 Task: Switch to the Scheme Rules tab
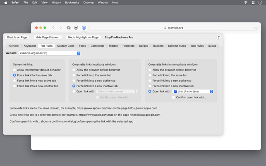[177, 46]
